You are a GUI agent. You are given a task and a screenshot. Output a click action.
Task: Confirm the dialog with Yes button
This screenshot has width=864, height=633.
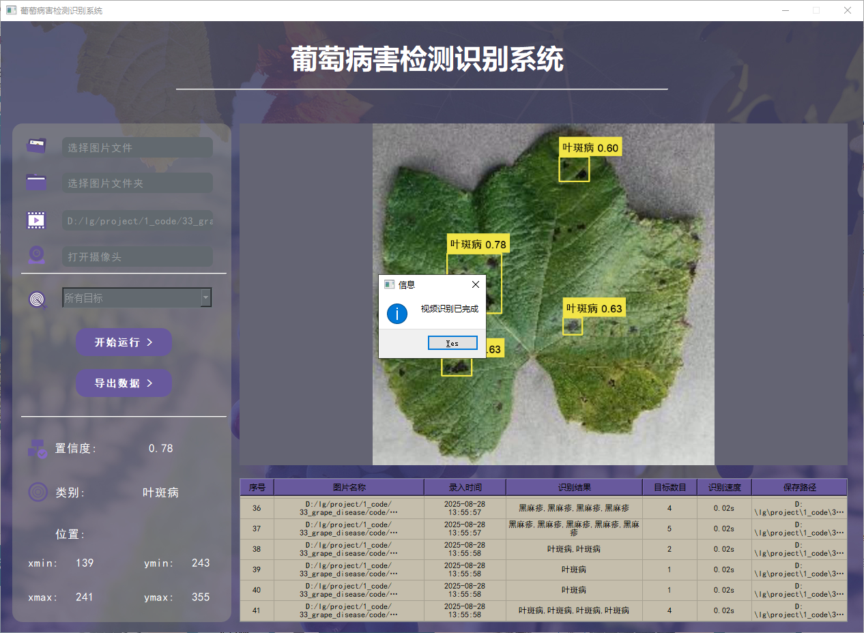(x=452, y=343)
